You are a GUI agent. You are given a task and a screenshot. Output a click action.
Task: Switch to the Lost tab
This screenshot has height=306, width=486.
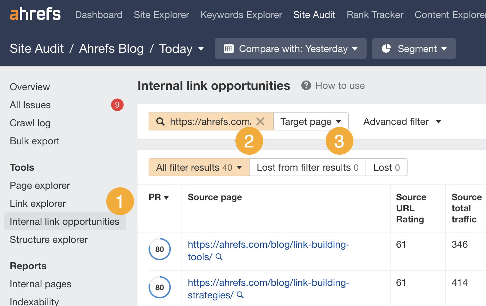tap(386, 167)
